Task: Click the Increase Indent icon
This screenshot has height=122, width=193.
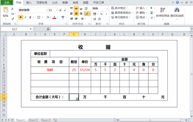Action: [76, 19]
